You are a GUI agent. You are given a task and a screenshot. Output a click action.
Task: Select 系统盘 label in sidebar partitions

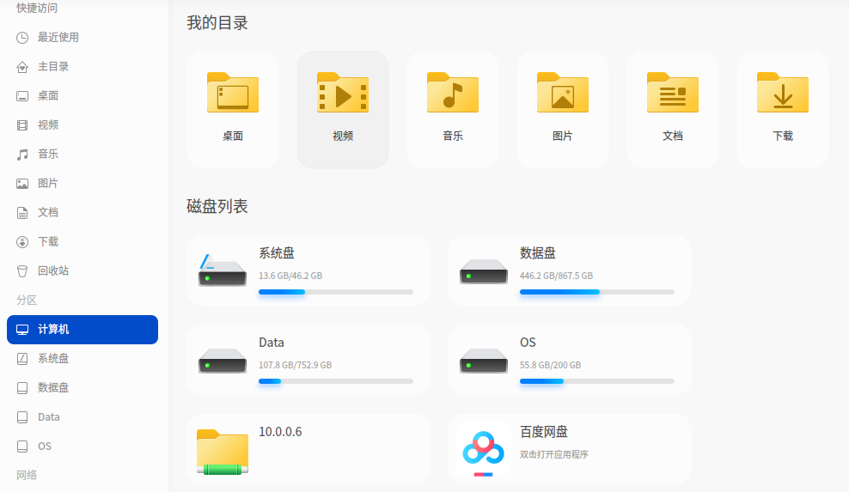(53, 359)
